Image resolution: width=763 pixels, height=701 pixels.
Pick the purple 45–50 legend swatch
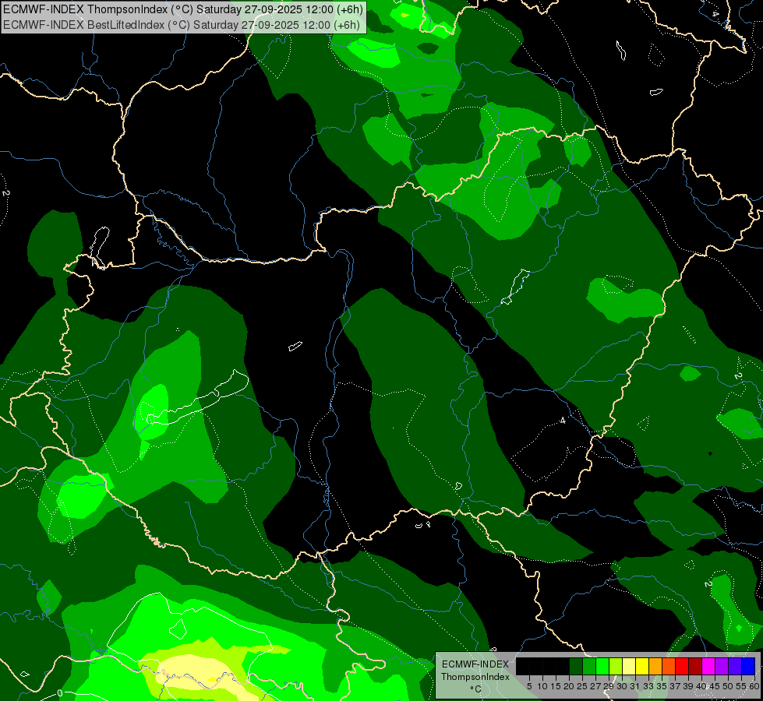click(722, 666)
